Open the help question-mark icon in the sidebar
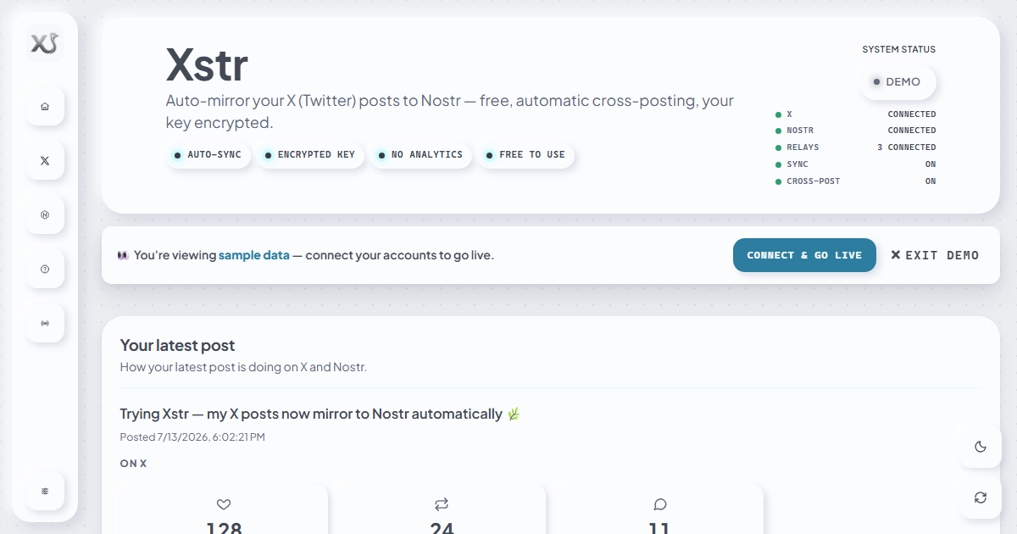The image size is (1017, 534). (45, 270)
